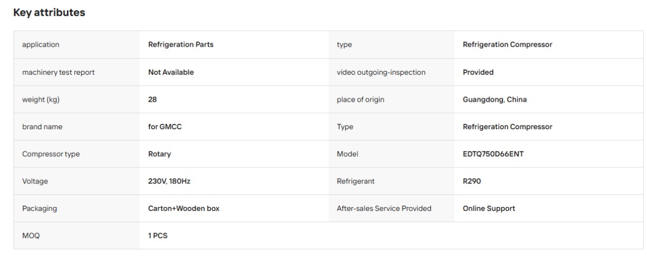Click the Guangdong, China origin value

(x=495, y=100)
